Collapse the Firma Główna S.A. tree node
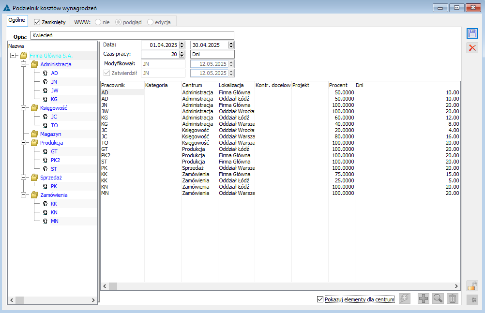485x313 pixels. 13,56
